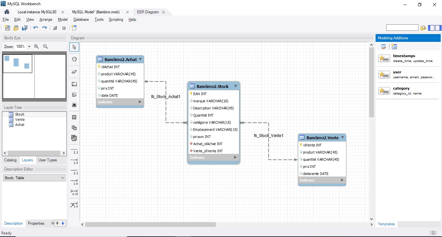
Task: Select the Eraser tool
Action: tap(74, 72)
